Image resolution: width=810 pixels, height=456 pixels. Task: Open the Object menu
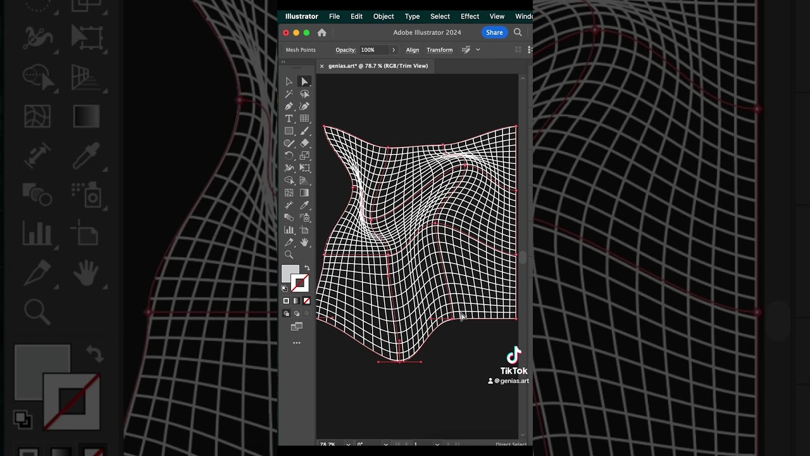tap(383, 16)
